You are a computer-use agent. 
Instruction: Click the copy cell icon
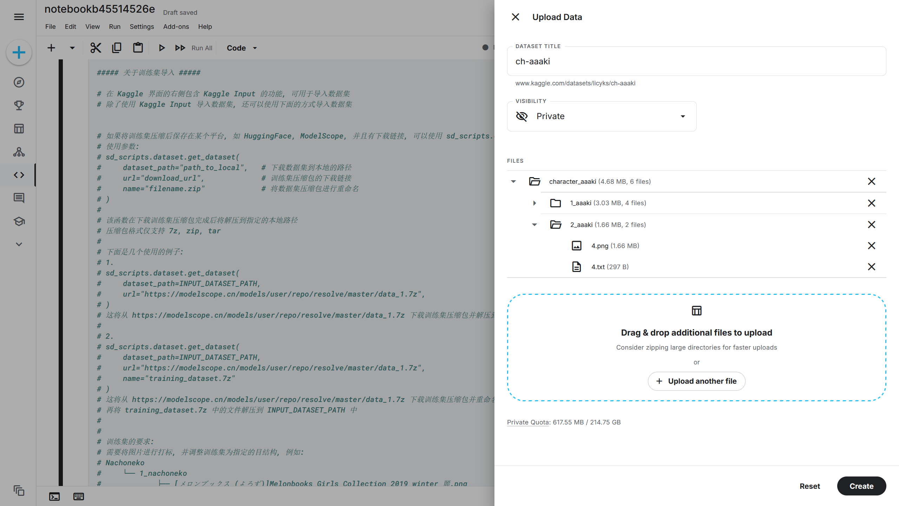pos(117,48)
